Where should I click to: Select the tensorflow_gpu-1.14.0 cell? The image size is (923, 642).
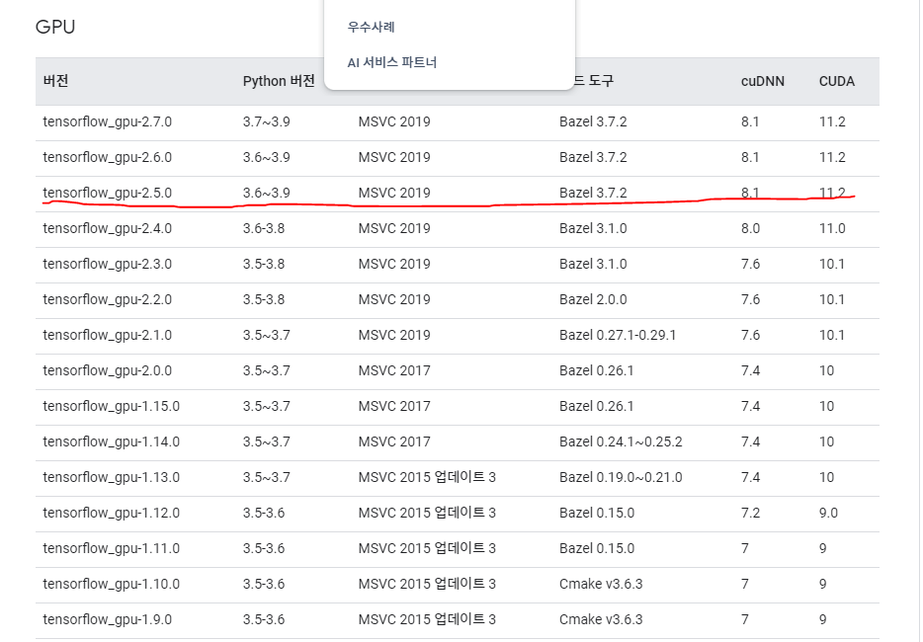coord(112,441)
